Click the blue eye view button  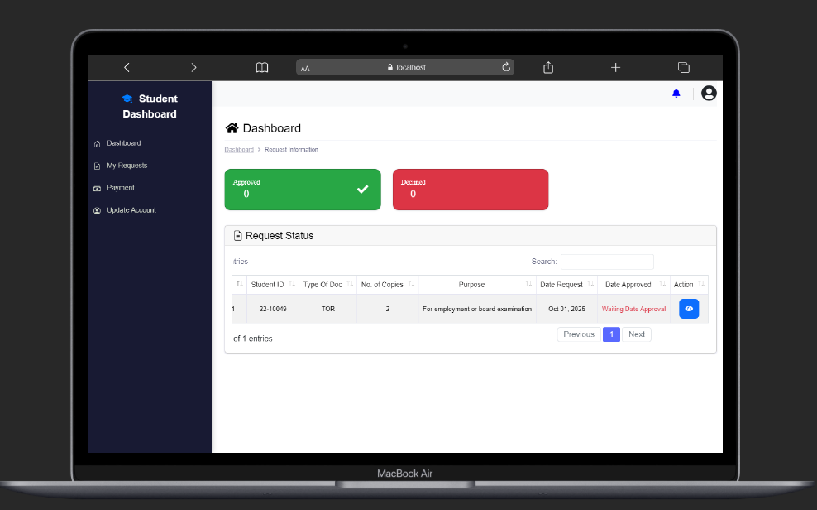pos(689,309)
